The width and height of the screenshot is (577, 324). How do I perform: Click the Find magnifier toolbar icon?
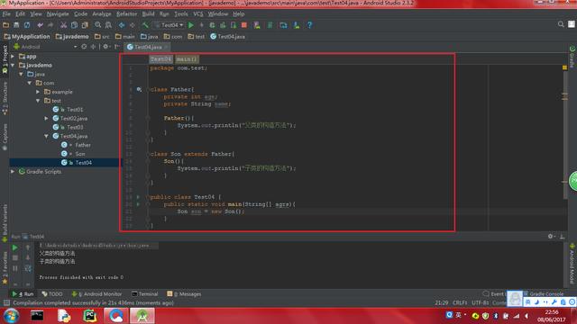[98, 25]
